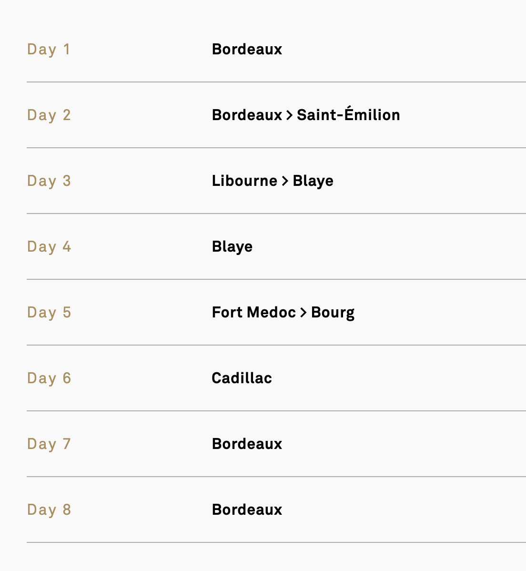Image resolution: width=526 pixels, height=571 pixels.
Task: Open the Cadillac destination on Day 6
Action: tap(242, 378)
